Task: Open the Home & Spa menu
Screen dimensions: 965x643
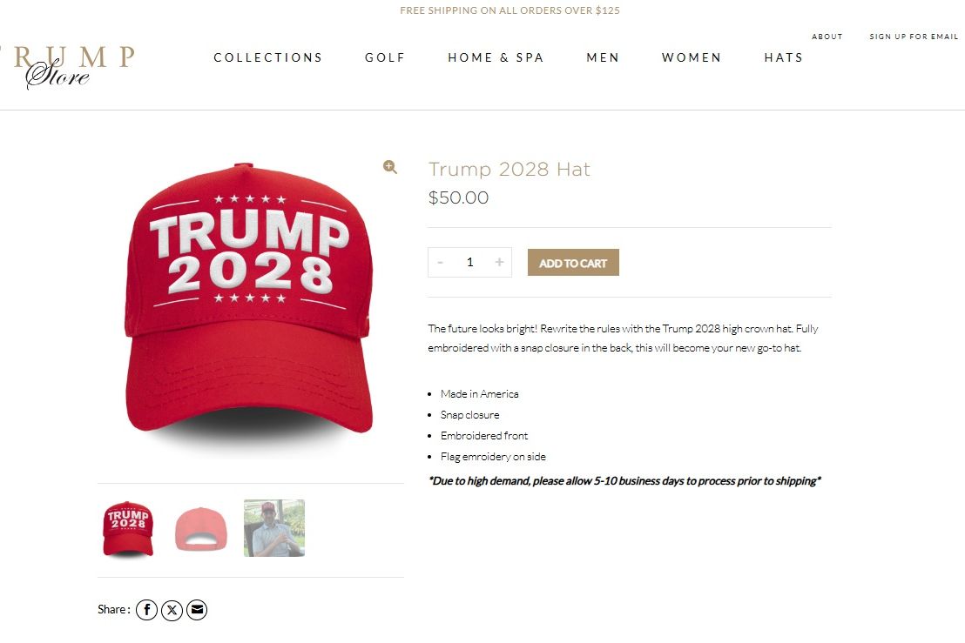Action: (496, 57)
